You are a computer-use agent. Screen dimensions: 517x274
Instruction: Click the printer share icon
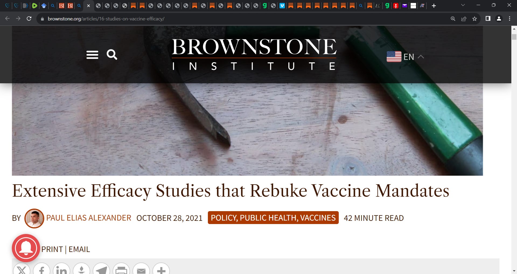coord(121,269)
